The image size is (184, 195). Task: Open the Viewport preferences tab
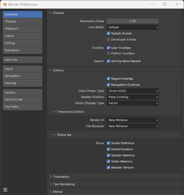tap(23, 29)
